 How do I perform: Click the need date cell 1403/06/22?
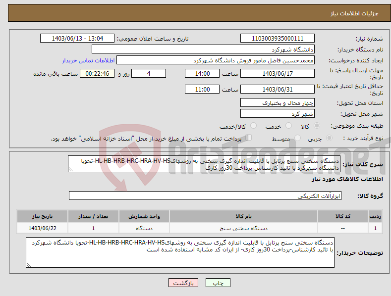[42, 228]
